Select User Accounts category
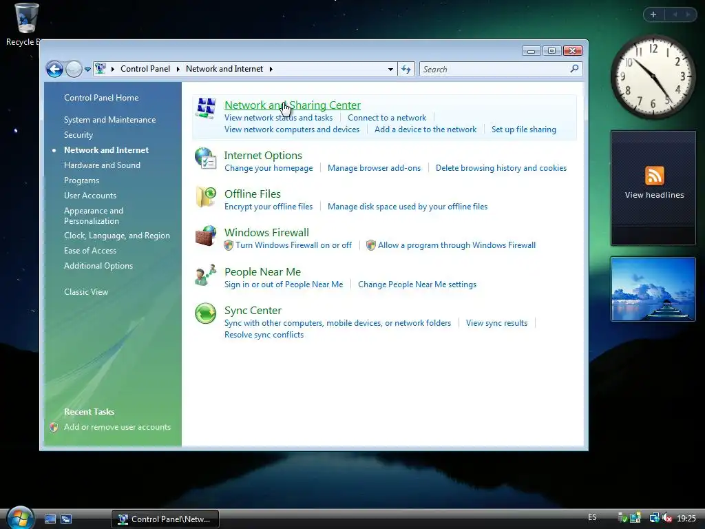The image size is (705, 529). pos(90,196)
